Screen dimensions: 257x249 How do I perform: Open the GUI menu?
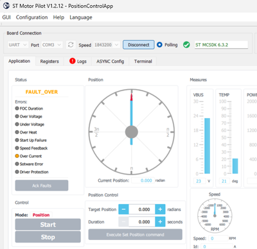(6, 17)
